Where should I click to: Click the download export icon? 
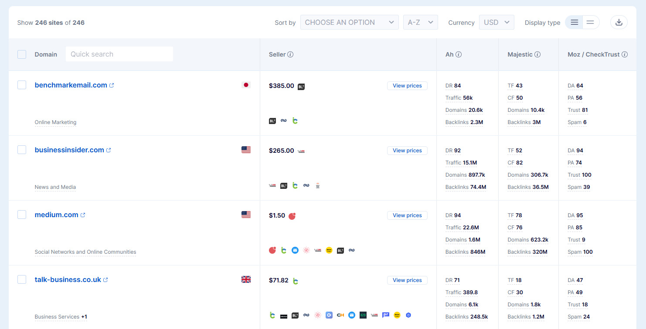619,22
